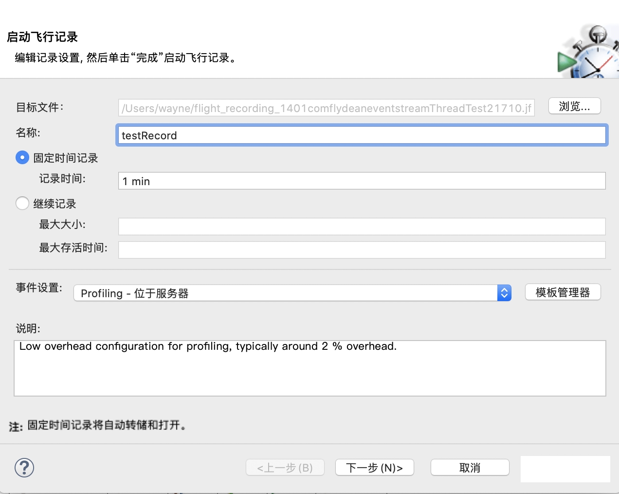Viewport: 619px width, 494px height.
Task: Click the 启动飞行记录 dialog heading
Action: click(42, 37)
